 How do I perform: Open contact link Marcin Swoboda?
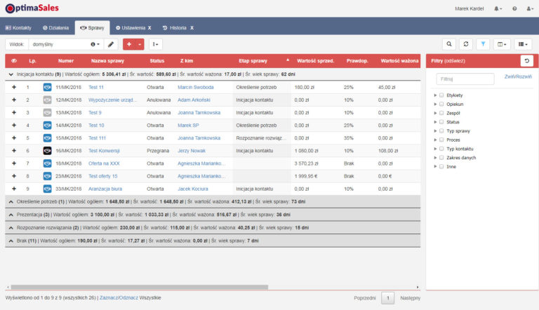pos(196,87)
